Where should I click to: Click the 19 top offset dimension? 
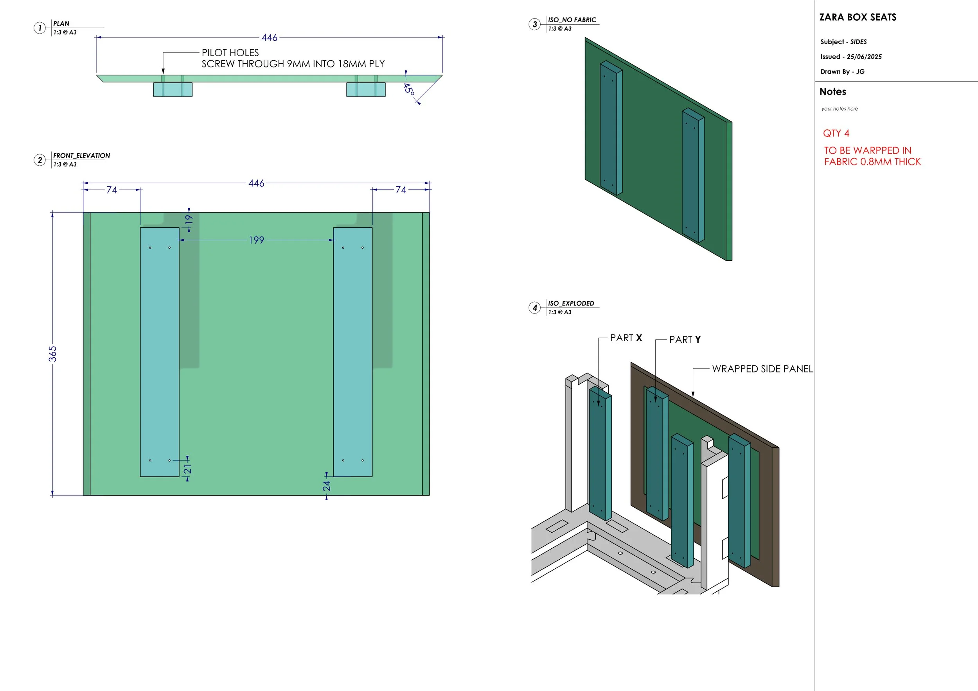pos(189,220)
